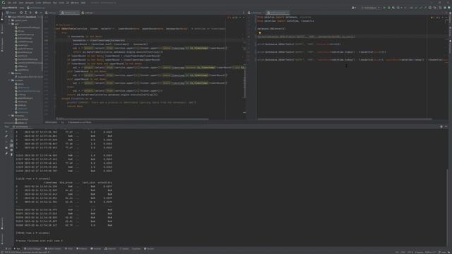Click the right editor horizontal scrollbar
Viewport: 452px width, 254px height.
click(345, 119)
